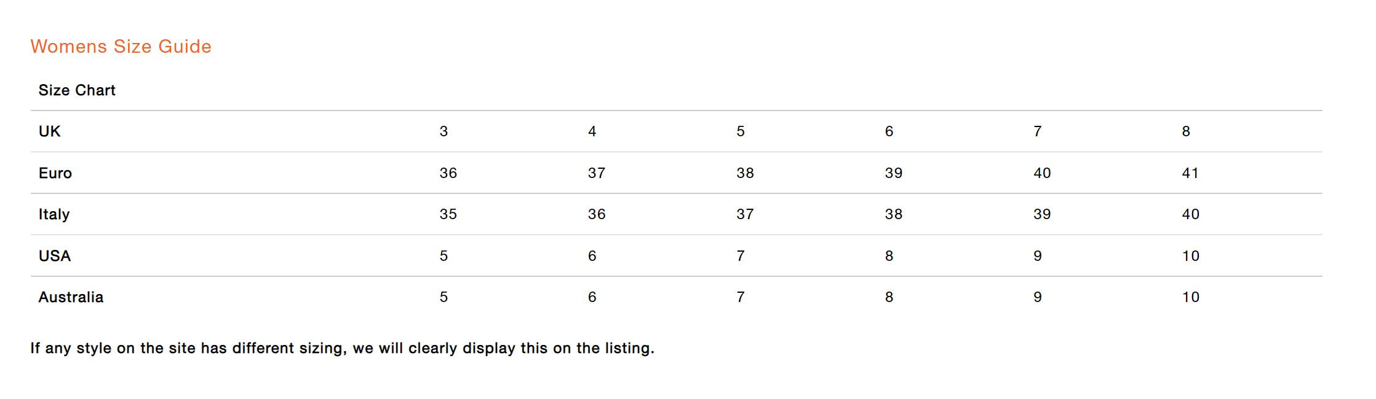Click Italy size 35 cell
The width and height of the screenshot is (1376, 399).
click(448, 214)
